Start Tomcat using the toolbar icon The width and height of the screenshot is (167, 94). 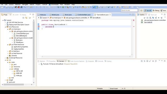point(16,7)
